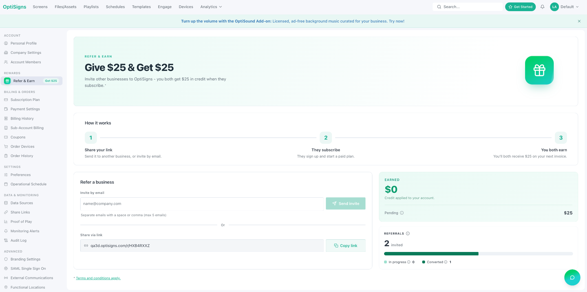Open the Devices page
Screen dimensions: 587x292
(186, 7)
